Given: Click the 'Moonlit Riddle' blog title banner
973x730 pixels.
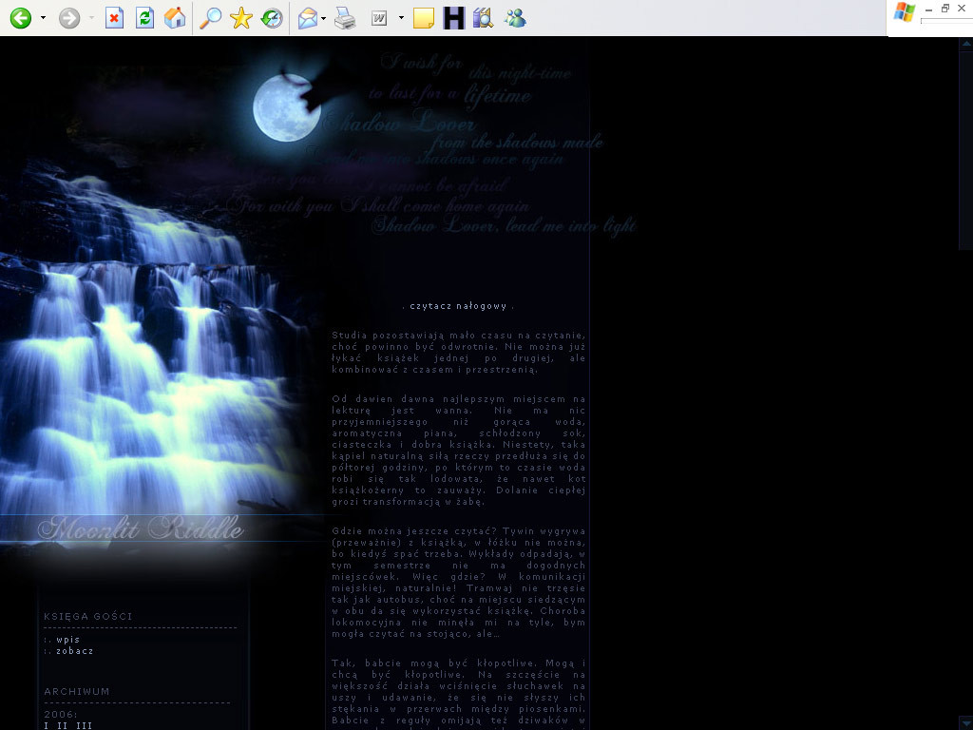Looking at the screenshot, I should tap(141, 528).
